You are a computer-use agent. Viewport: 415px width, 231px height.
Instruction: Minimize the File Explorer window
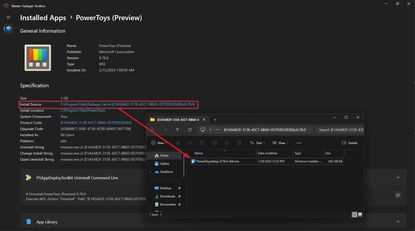[335, 117]
